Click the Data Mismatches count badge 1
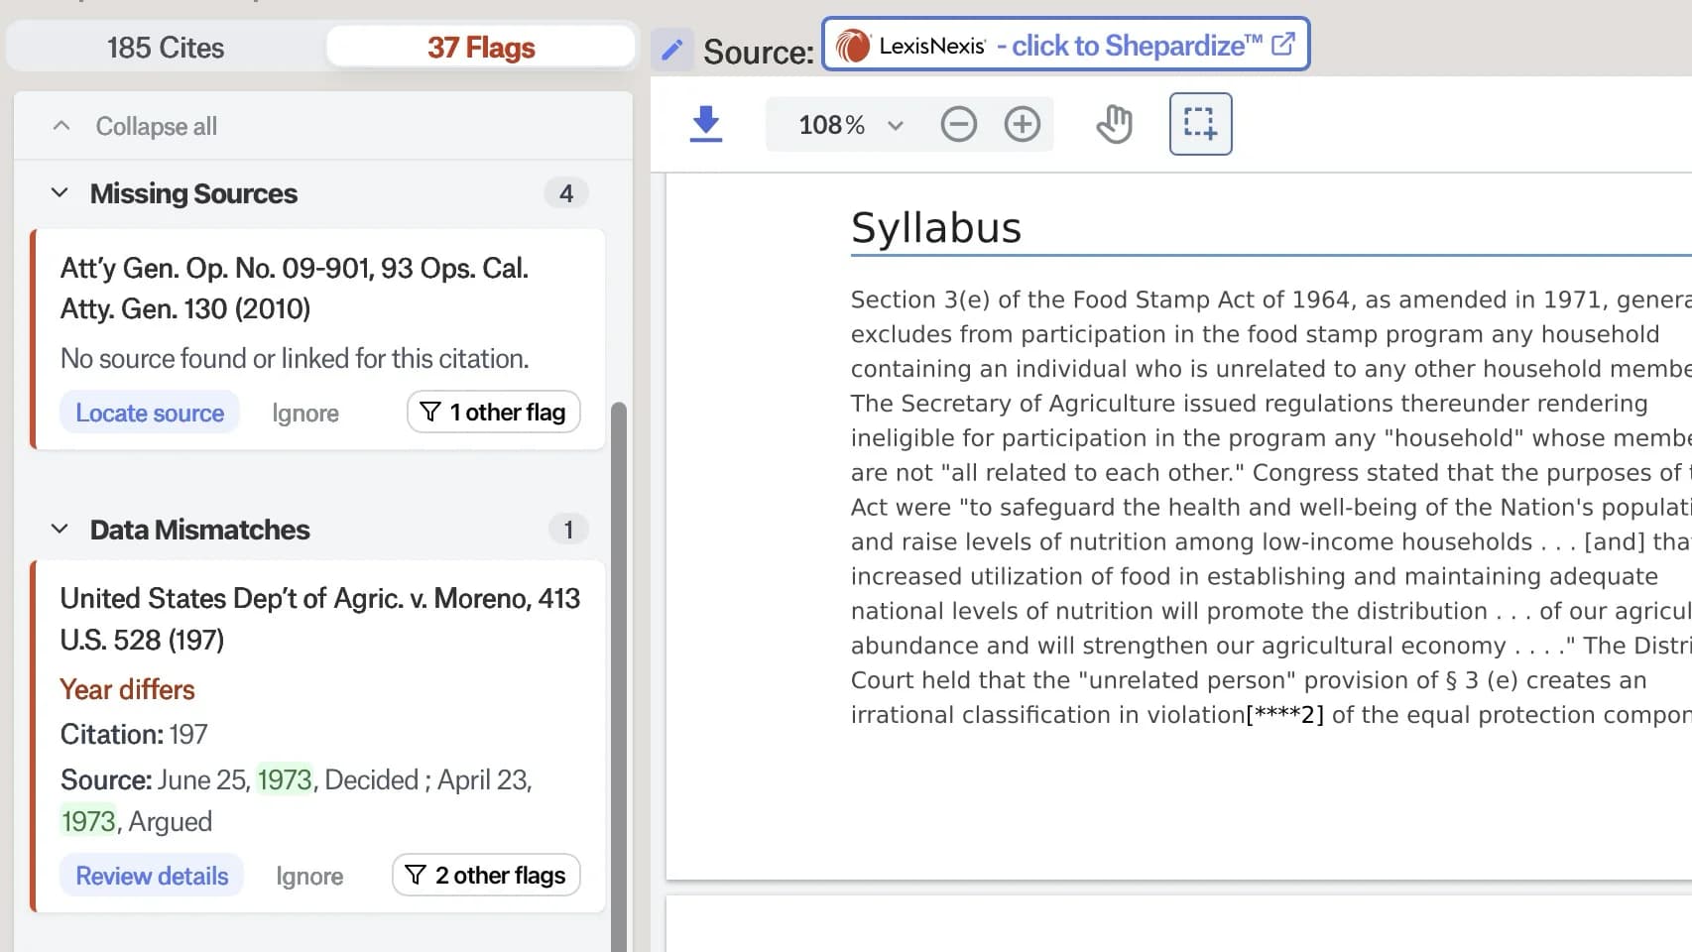 pyautogui.click(x=568, y=530)
